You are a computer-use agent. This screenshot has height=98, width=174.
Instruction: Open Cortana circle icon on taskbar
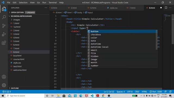coord(47,96)
